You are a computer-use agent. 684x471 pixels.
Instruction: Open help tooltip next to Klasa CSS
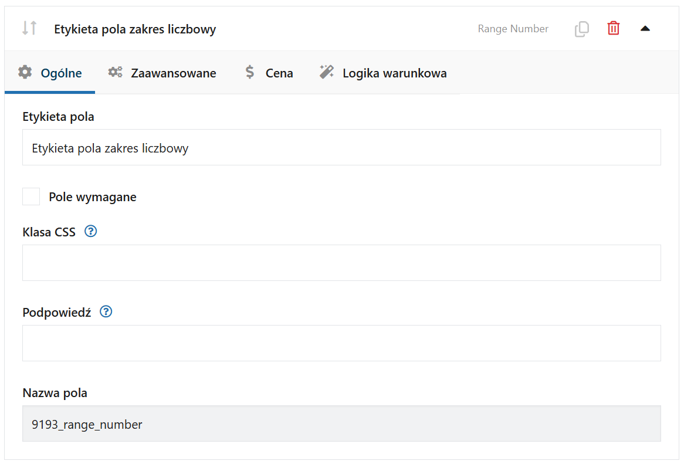pyautogui.click(x=91, y=231)
